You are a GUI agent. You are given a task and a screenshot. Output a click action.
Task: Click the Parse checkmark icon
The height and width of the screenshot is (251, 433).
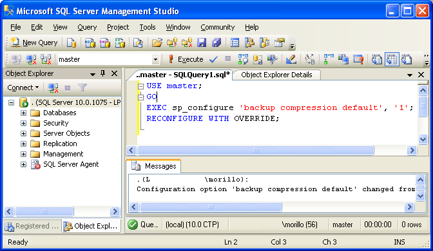[x=213, y=59]
